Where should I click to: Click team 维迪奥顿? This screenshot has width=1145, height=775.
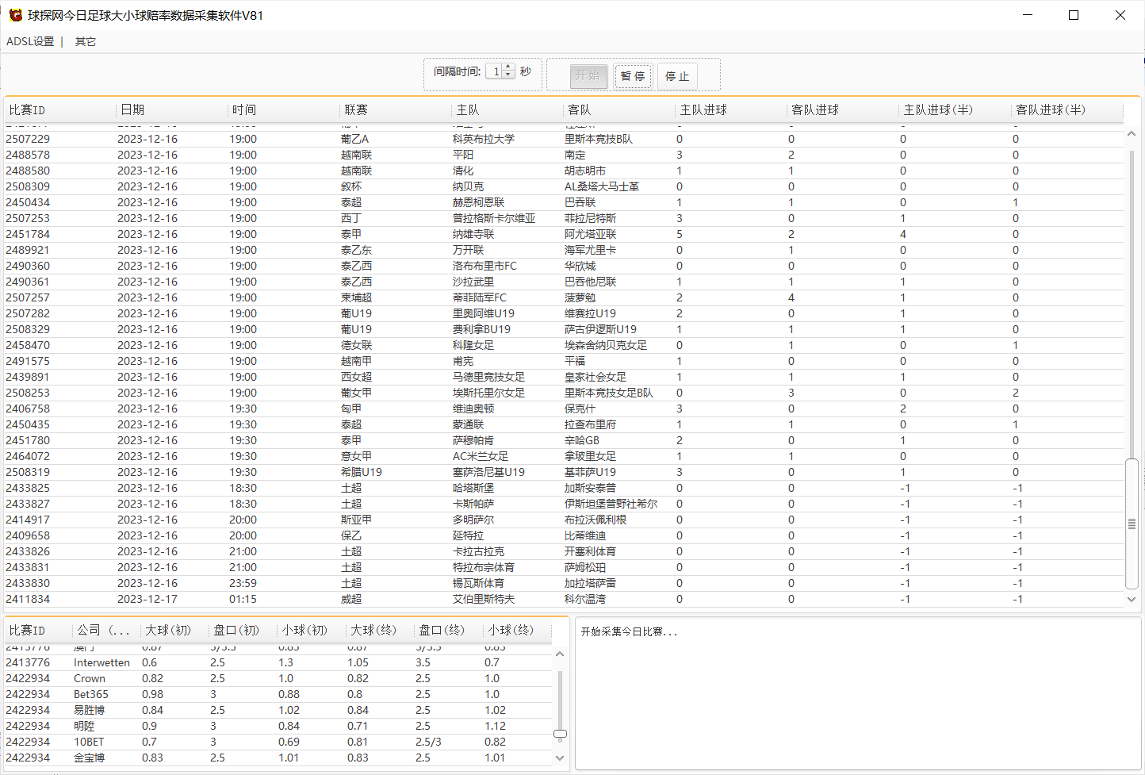coord(473,409)
